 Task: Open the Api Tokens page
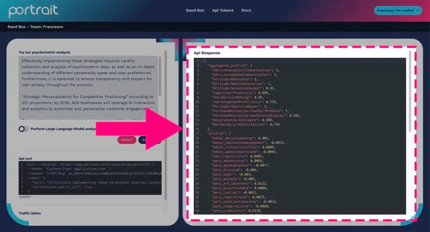tap(223, 10)
